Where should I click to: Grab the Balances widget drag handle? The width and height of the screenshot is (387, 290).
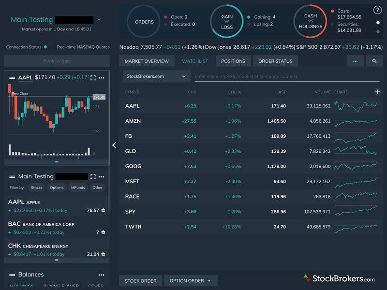click(12, 275)
